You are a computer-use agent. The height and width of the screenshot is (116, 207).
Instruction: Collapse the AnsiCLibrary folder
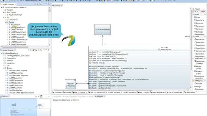[4, 12]
